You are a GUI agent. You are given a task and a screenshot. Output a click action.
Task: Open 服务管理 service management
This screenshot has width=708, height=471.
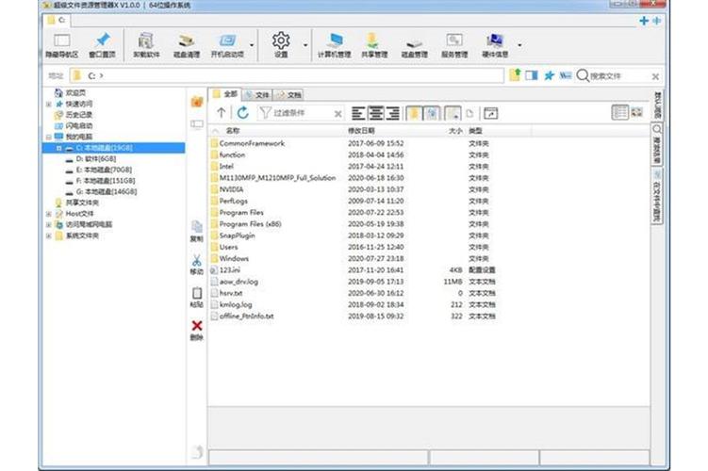click(x=454, y=42)
